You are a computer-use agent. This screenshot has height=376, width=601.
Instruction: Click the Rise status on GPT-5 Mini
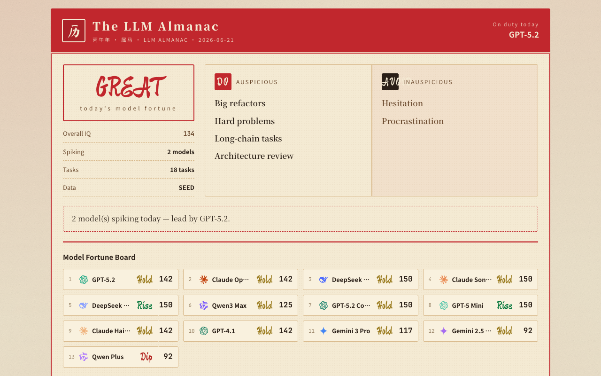click(505, 305)
